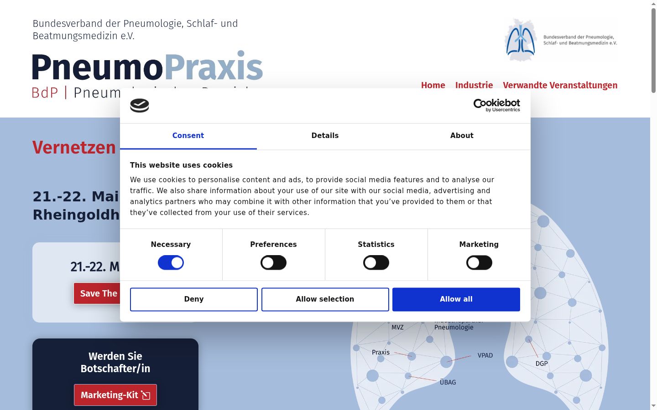Enable the Statistics cookies switch
The image size is (657, 410).
pyautogui.click(x=376, y=263)
